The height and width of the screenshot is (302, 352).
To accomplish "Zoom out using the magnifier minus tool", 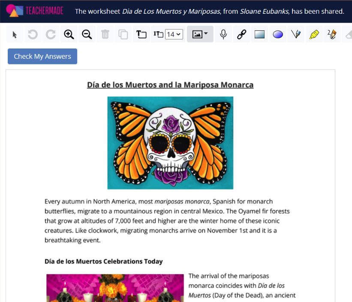I will pos(87,34).
